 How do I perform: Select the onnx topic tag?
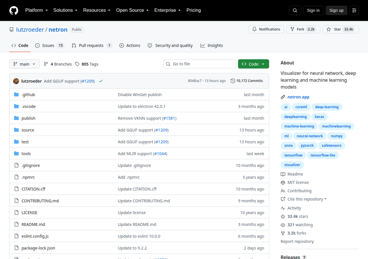(x=289, y=146)
